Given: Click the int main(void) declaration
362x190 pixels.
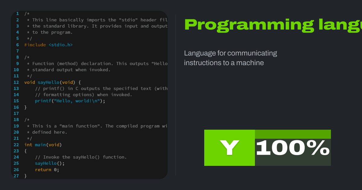Looking at the screenshot, I should coord(43,145).
